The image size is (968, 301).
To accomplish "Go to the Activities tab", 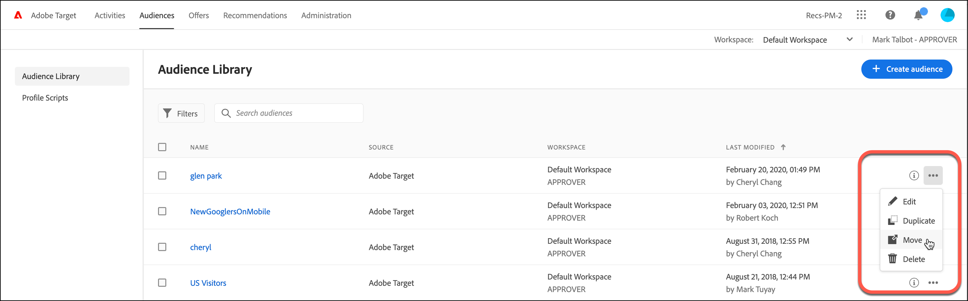I will point(110,16).
